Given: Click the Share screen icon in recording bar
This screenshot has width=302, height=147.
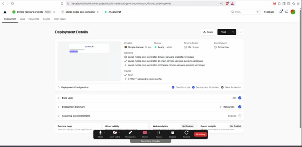Looking at the screenshot, I should [145, 132].
